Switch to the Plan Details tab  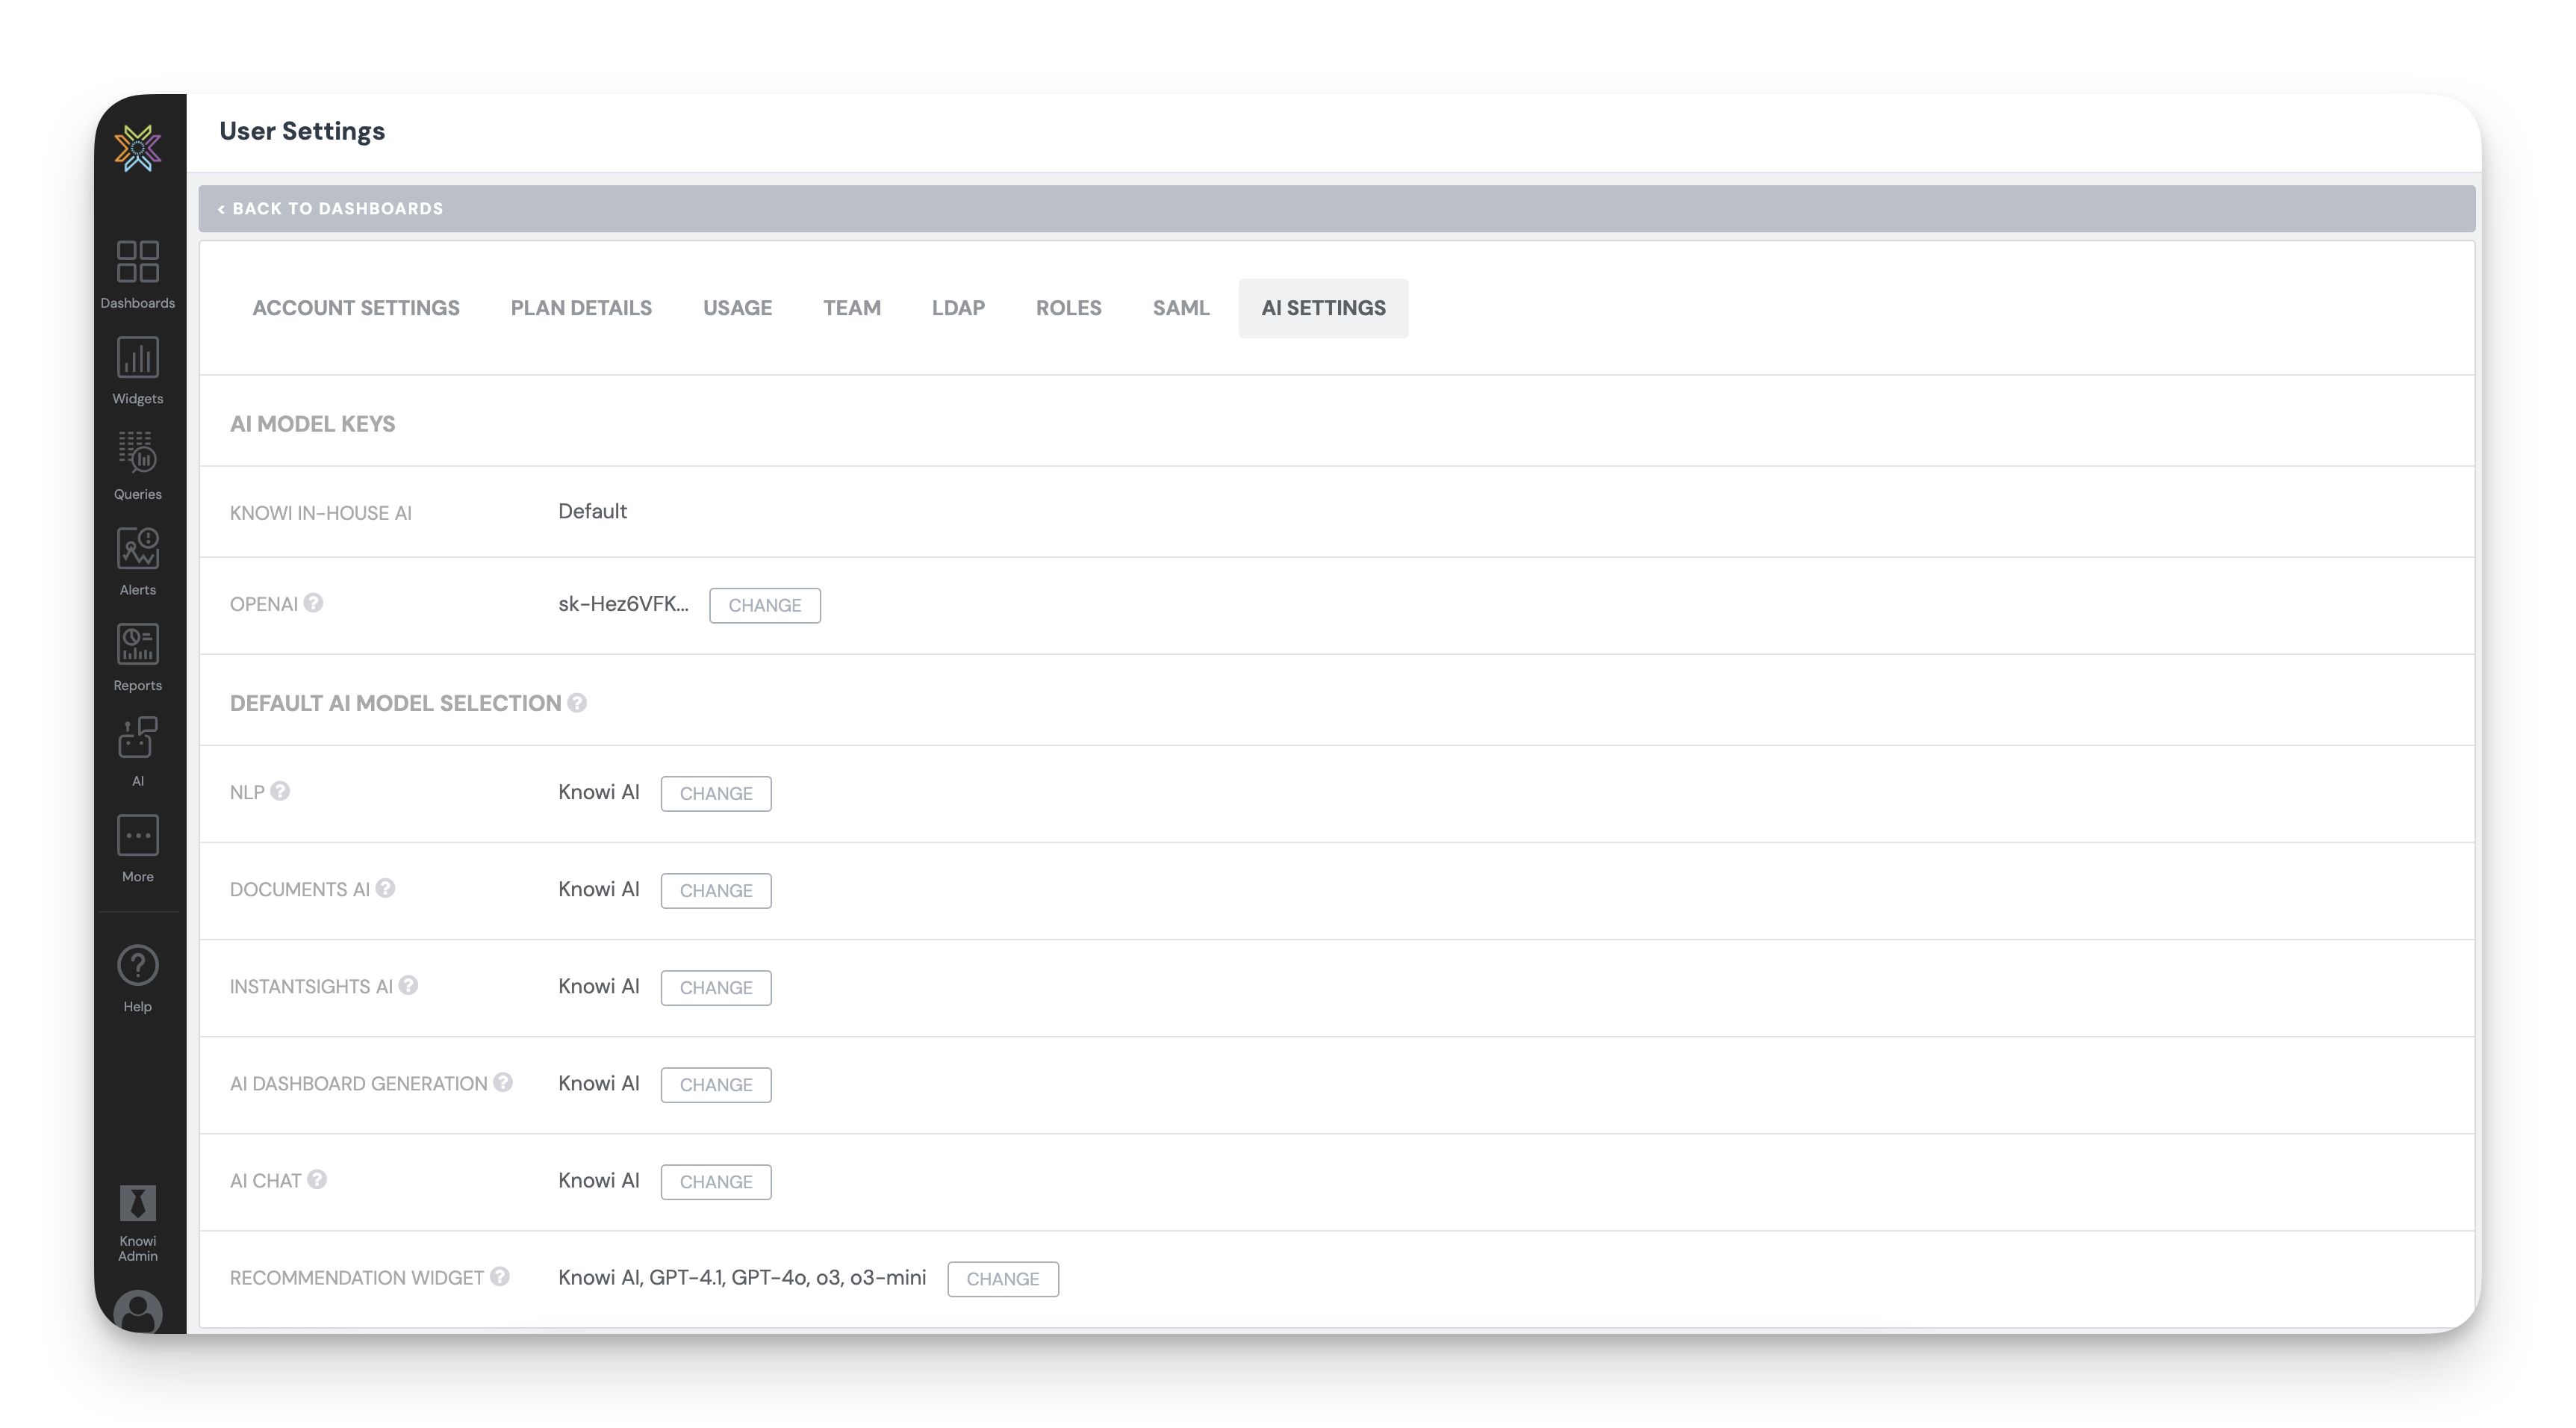(x=581, y=308)
